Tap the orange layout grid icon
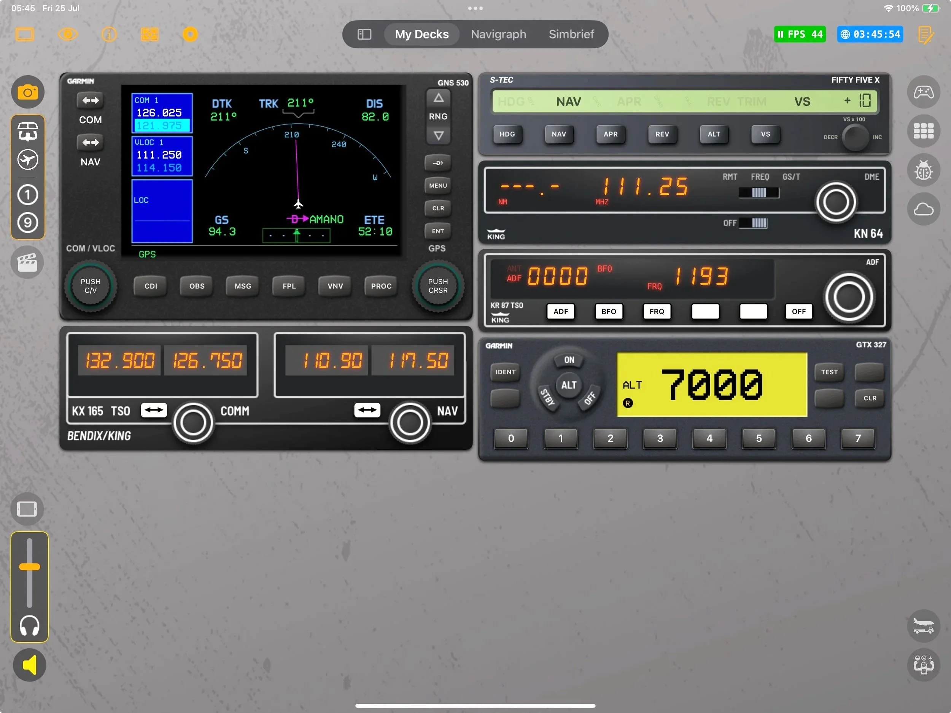Screen dimensions: 951x713 pyautogui.click(x=149, y=34)
